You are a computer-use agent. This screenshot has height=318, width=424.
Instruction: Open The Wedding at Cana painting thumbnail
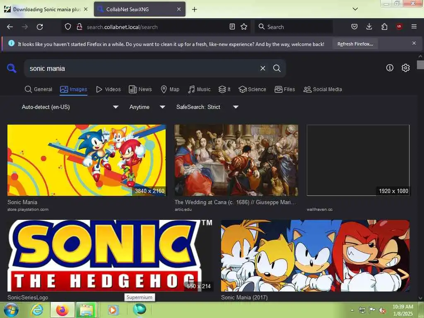pos(236,160)
